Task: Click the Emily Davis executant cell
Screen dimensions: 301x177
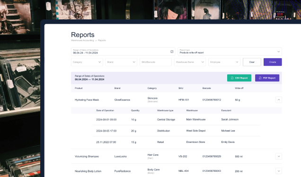Action: [x=228, y=142]
